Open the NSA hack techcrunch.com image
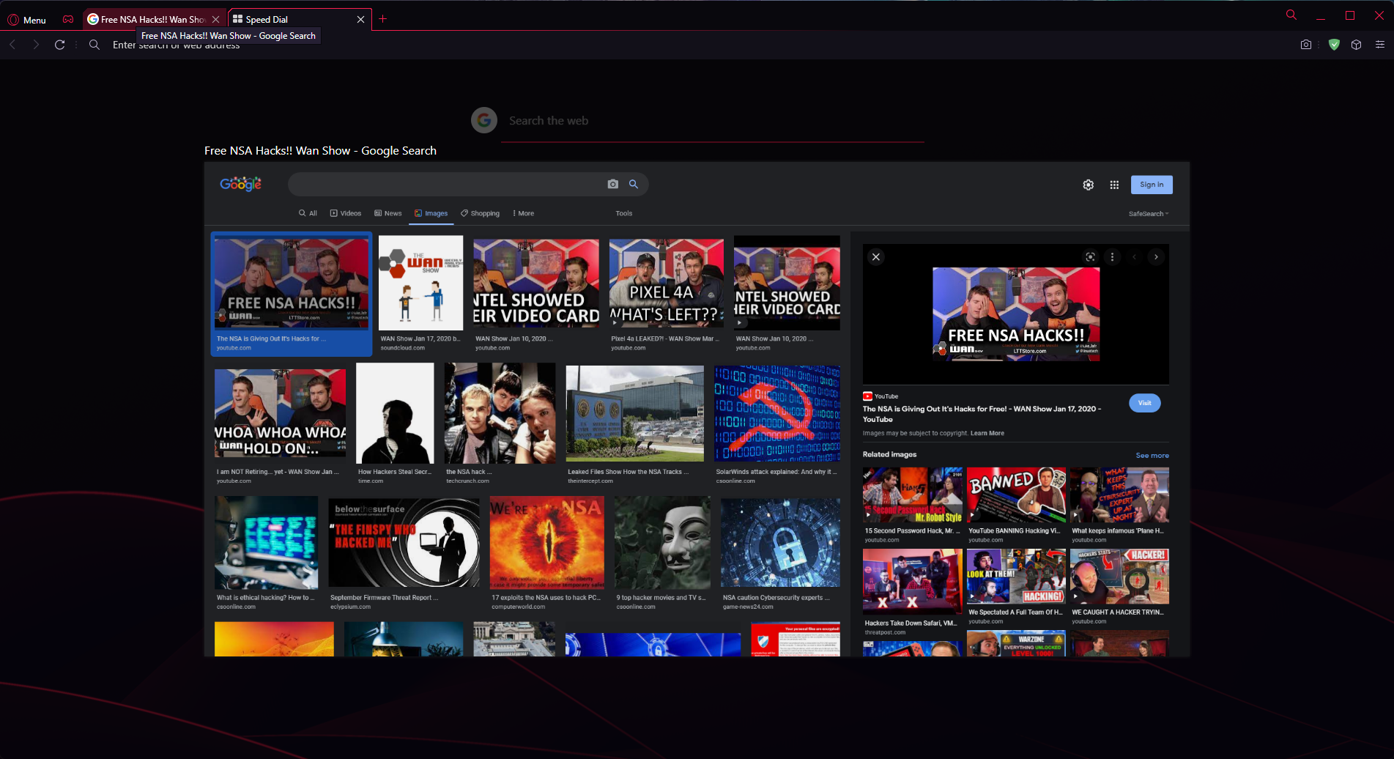This screenshot has width=1394, height=759. [x=500, y=413]
